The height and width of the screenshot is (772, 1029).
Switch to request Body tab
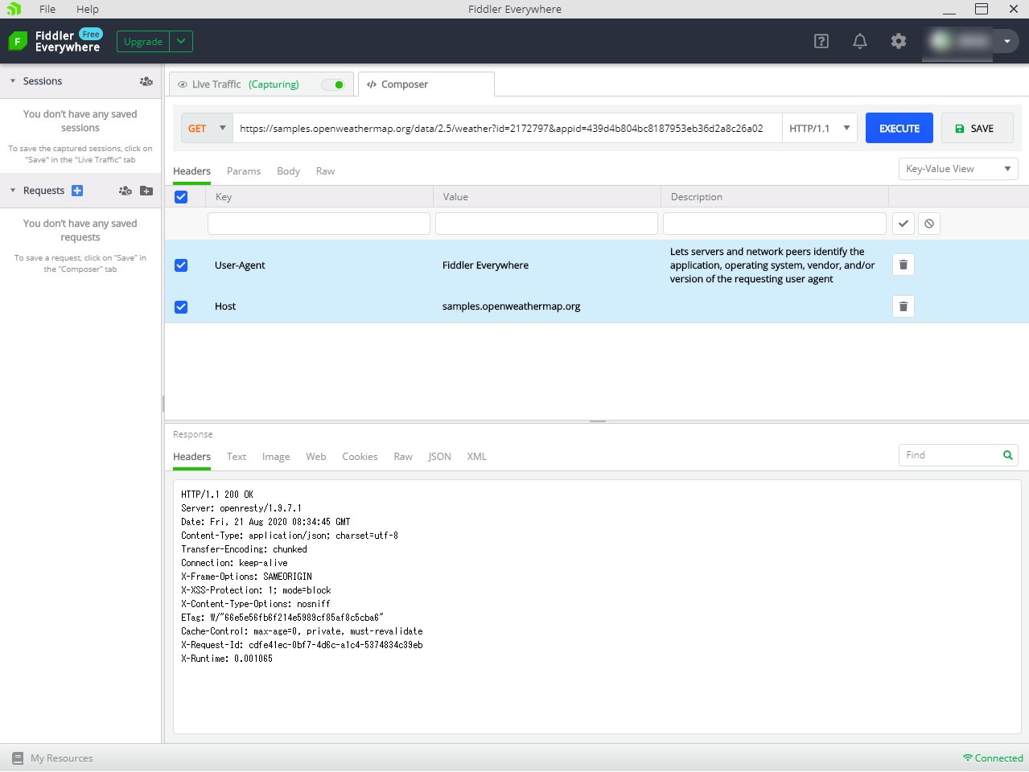(x=288, y=171)
